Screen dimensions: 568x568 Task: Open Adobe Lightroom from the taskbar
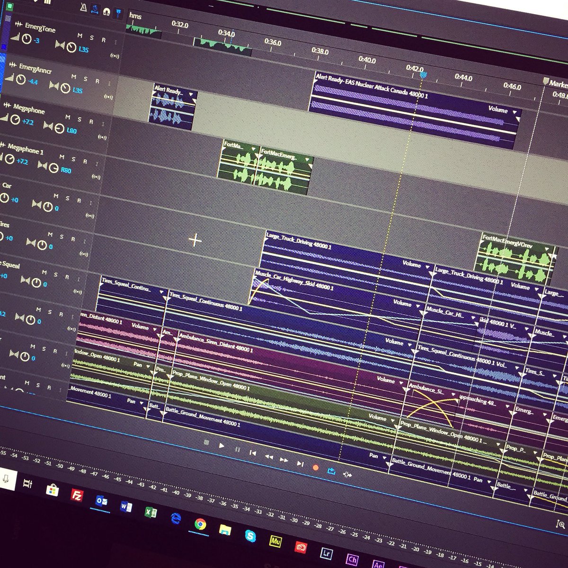326,553
